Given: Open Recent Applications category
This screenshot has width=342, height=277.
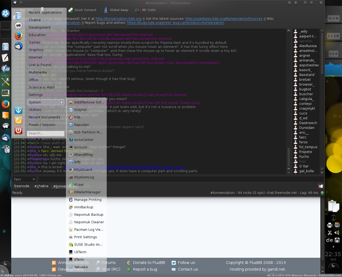Looking at the screenshot, I should [45, 13].
